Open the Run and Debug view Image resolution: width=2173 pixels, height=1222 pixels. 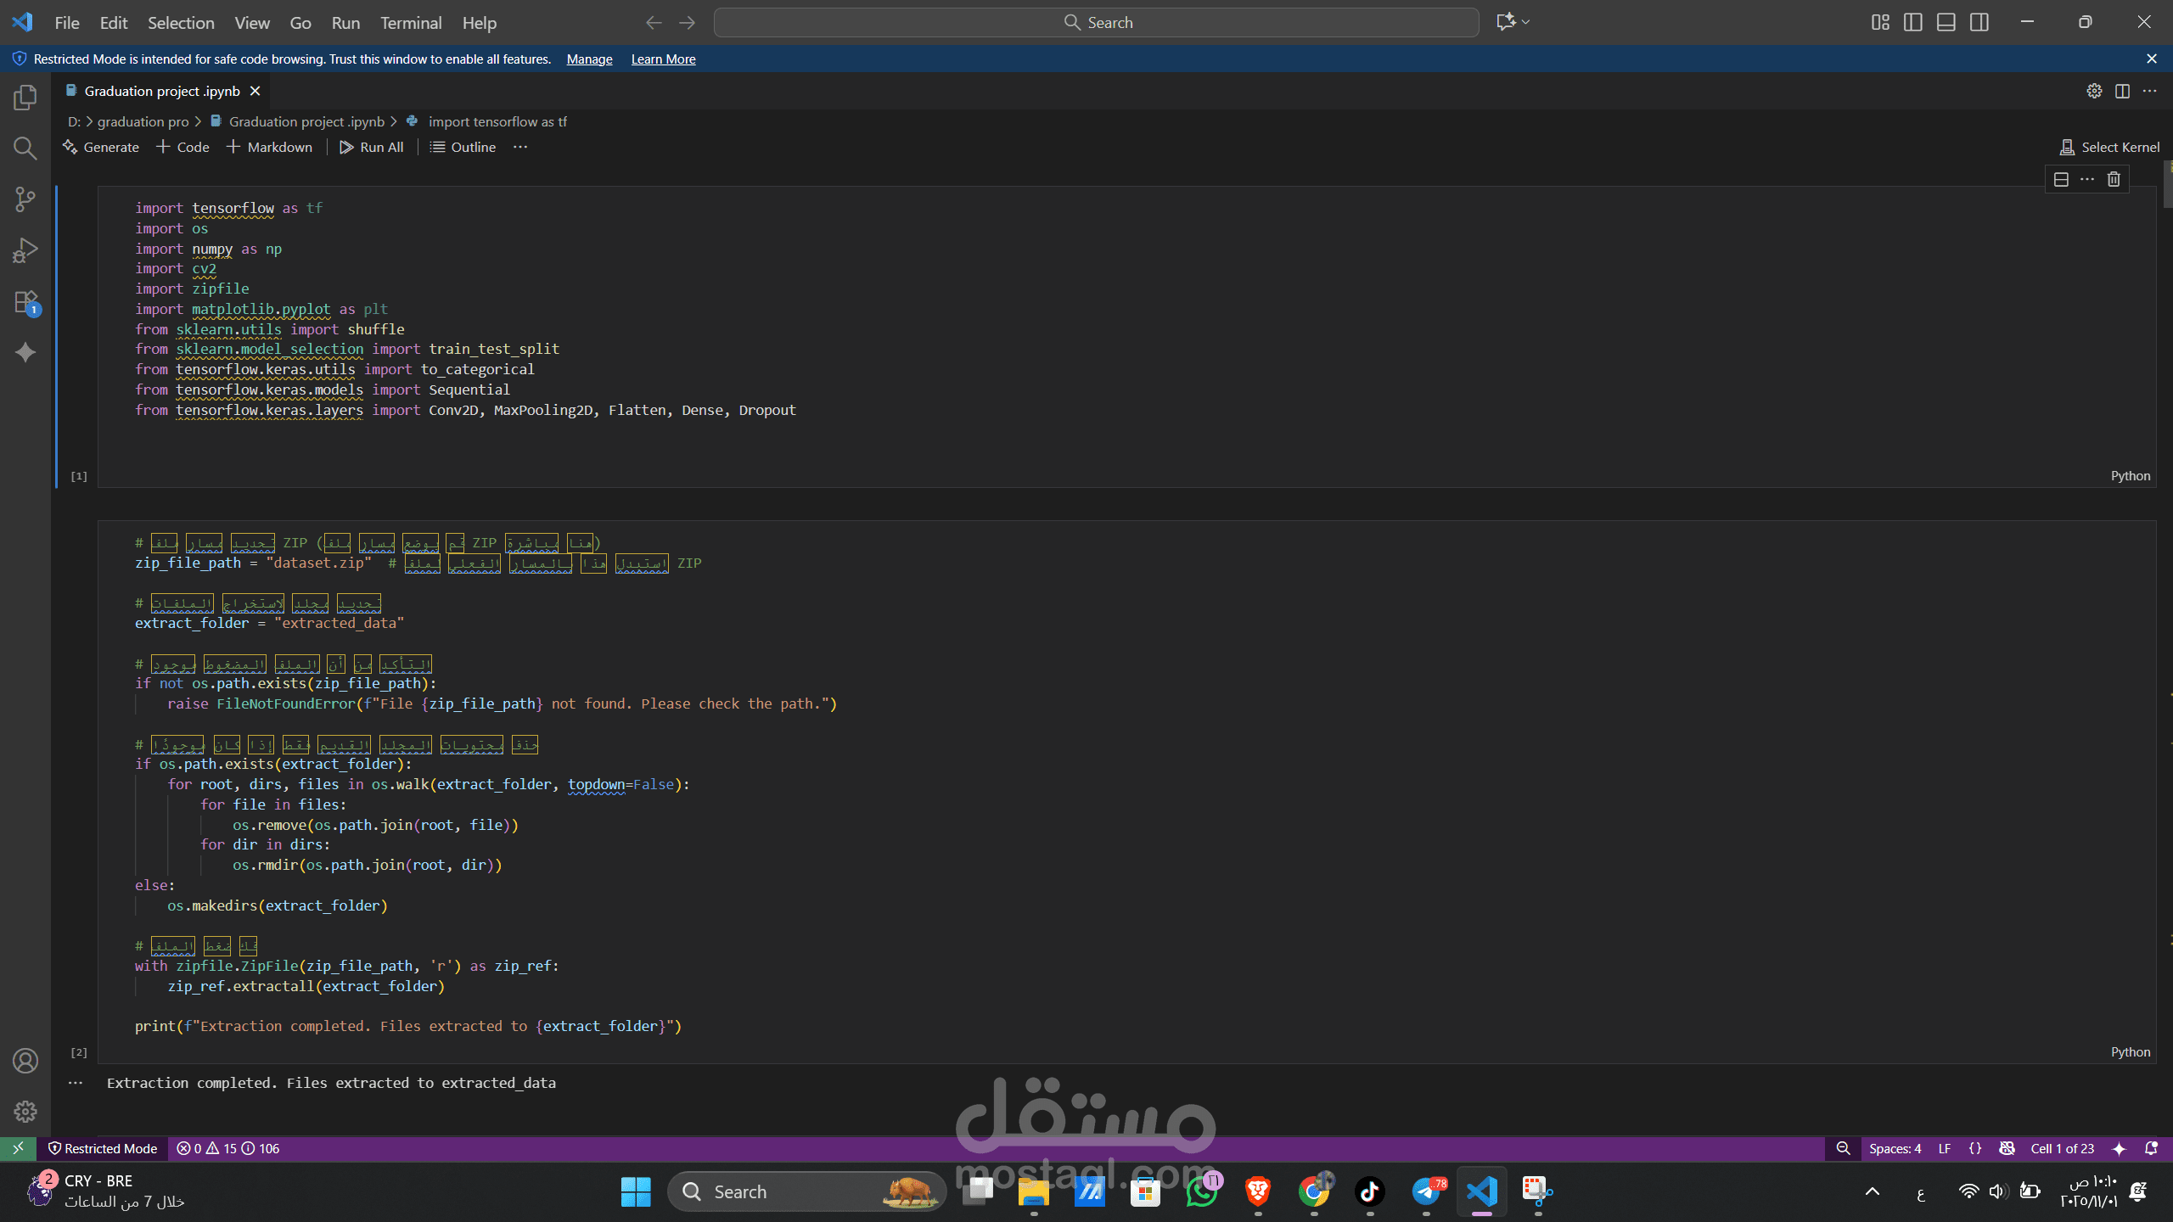point(25,250)
